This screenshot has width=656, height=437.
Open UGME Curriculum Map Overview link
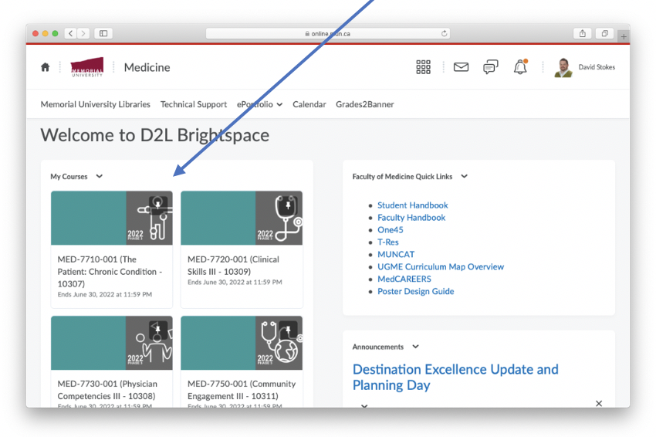coord(441,266)
